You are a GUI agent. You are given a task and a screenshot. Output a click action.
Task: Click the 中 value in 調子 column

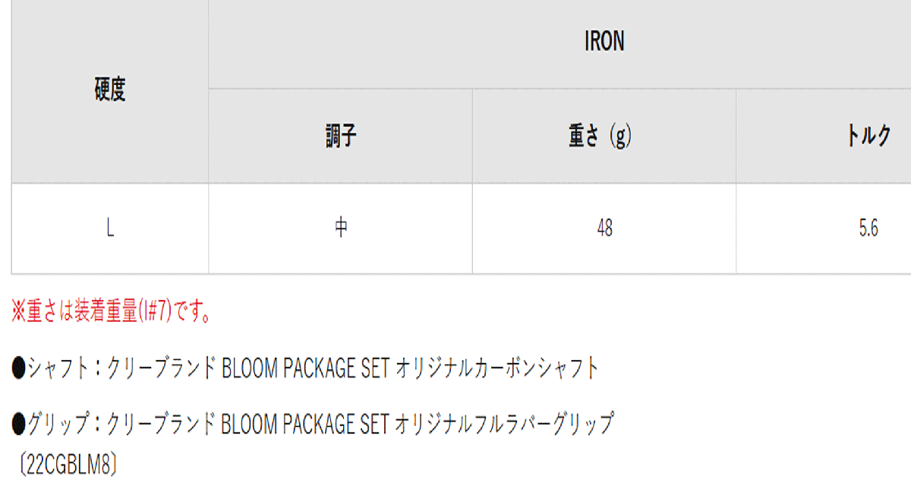pyautogui.click(x=341, y=229)
